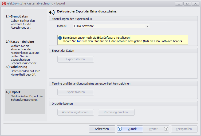This screenshot has width=201, height=136.
Task: Click the yellow Elda installation notice box
Action: click(x=123, y=40)
